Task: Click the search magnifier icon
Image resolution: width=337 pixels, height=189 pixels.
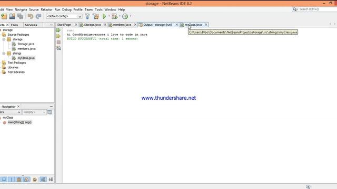Action: point(295,9)
